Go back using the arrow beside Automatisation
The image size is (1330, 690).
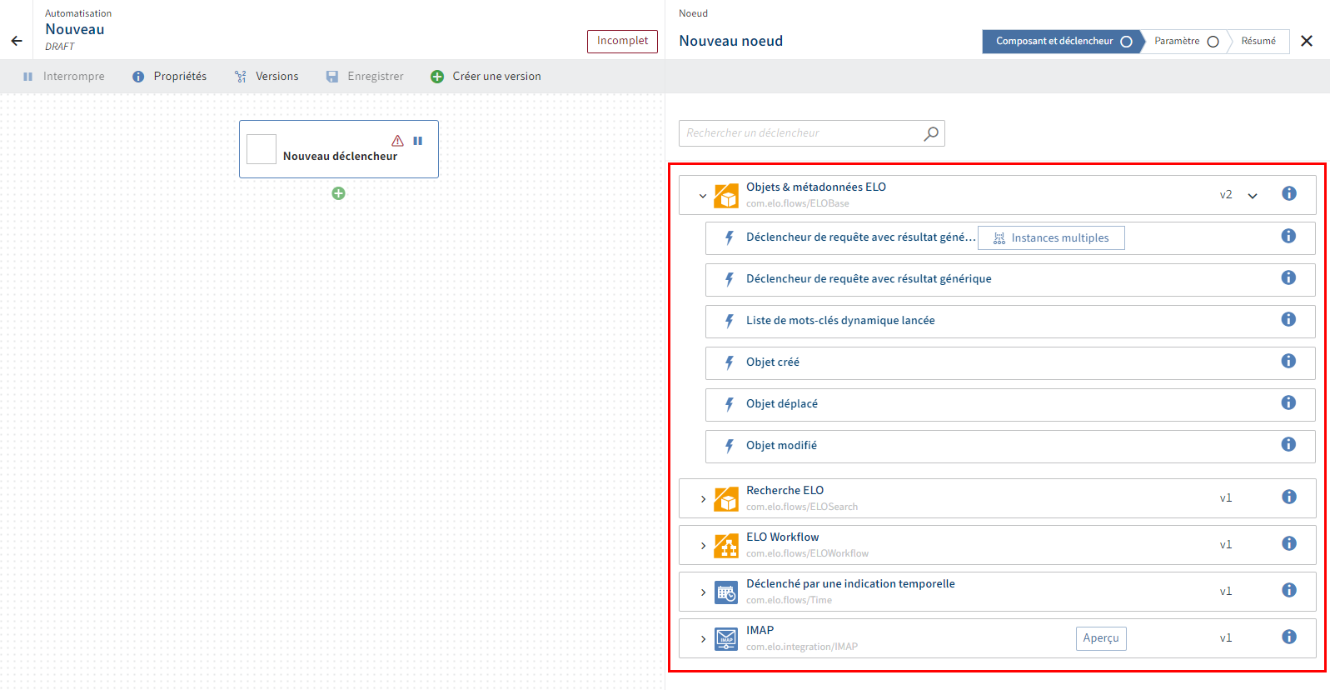pyautogui.click(x=17, y=41)
